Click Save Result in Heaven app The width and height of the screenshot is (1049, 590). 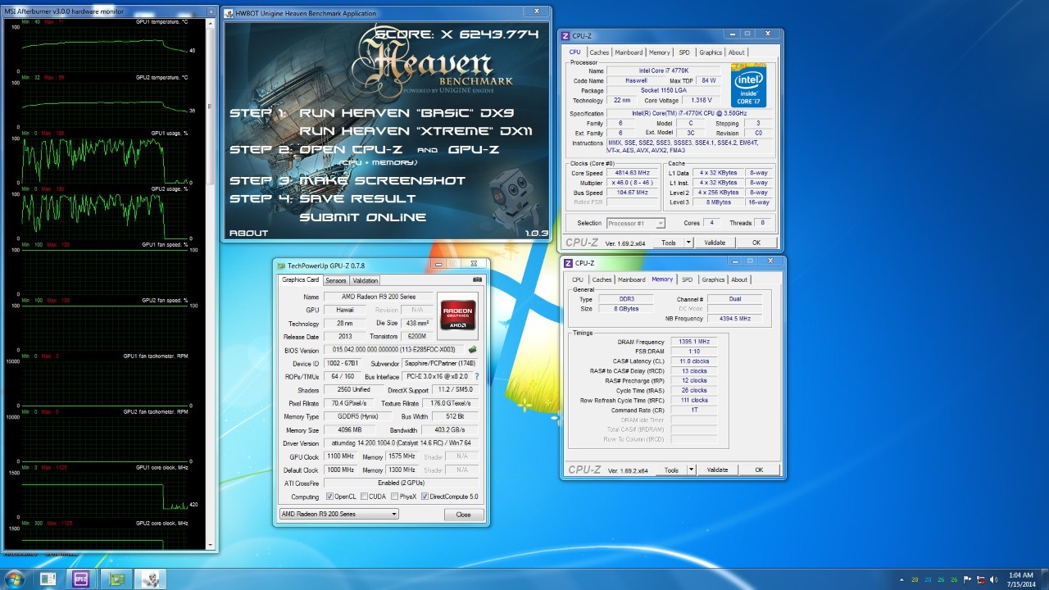click(x=357, y=198)
